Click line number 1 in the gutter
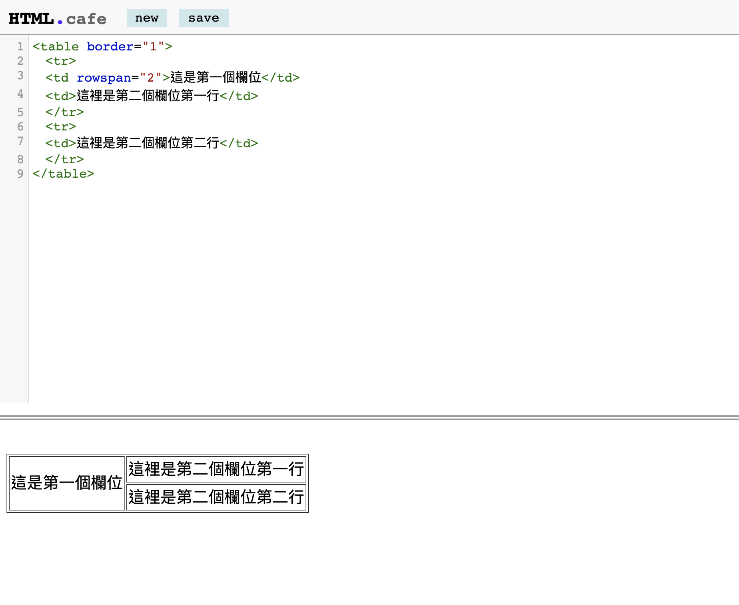 pos(20,46)
